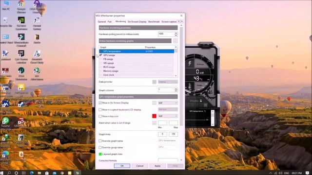Click button beside Data provider label
312x175 pixels.
coord(154,82)
